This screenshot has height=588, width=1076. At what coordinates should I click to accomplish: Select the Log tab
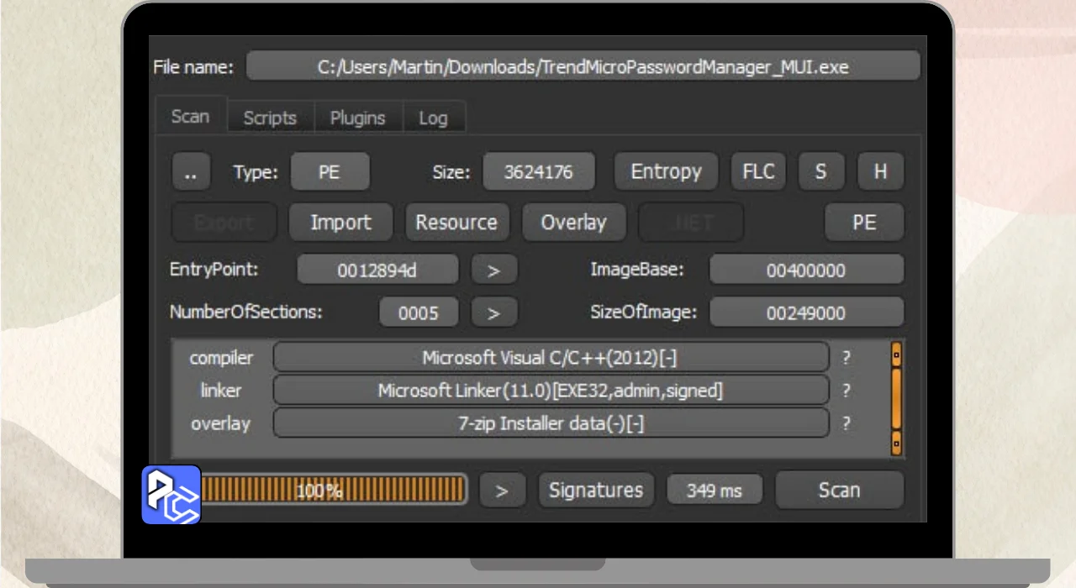433,118
